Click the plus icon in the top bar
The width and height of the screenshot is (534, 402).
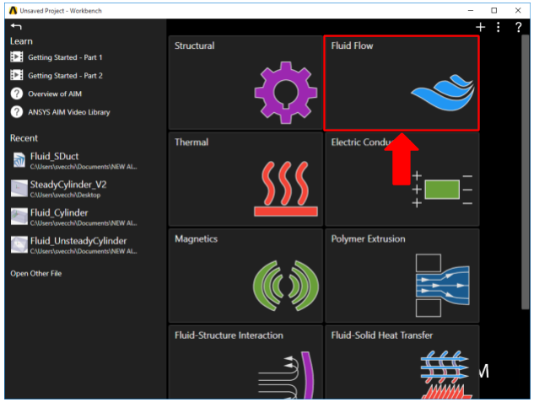(x=480, y=27)
